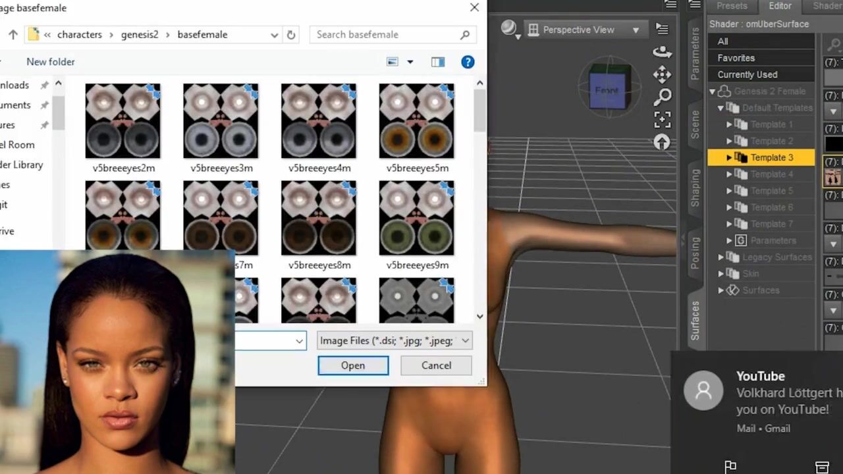The width and height of the screenshot is (843, 474).
Task: Click the zoom magnifier viewport icon
Action: (x=662, y=97)
